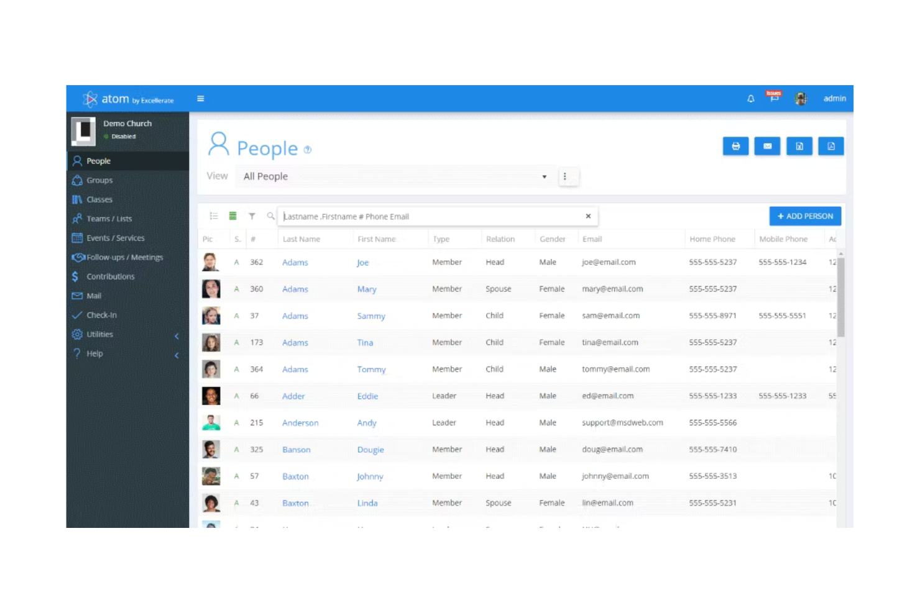This screenshot has height=613, width=920.
Task: Open the Anderson last name link
Action: tap(300, 423)
